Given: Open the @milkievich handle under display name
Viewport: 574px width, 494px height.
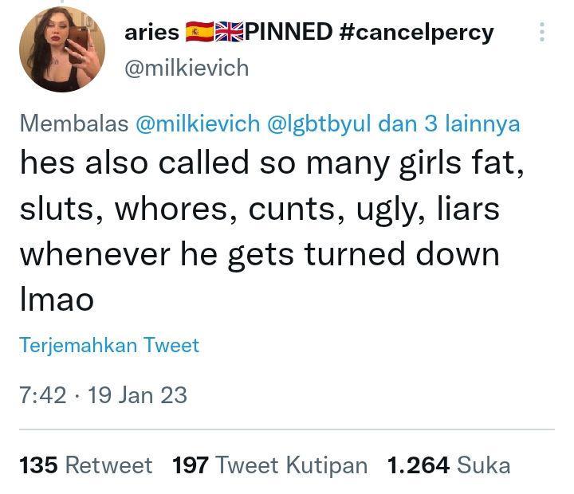Looking at the screenshot, I should pos(187,68).
